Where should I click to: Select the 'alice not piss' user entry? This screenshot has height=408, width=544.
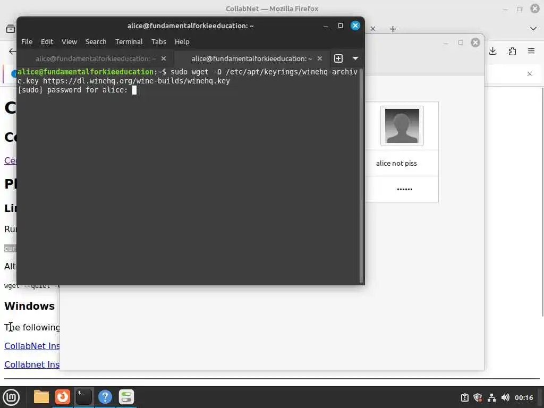(x=396, y=164)
